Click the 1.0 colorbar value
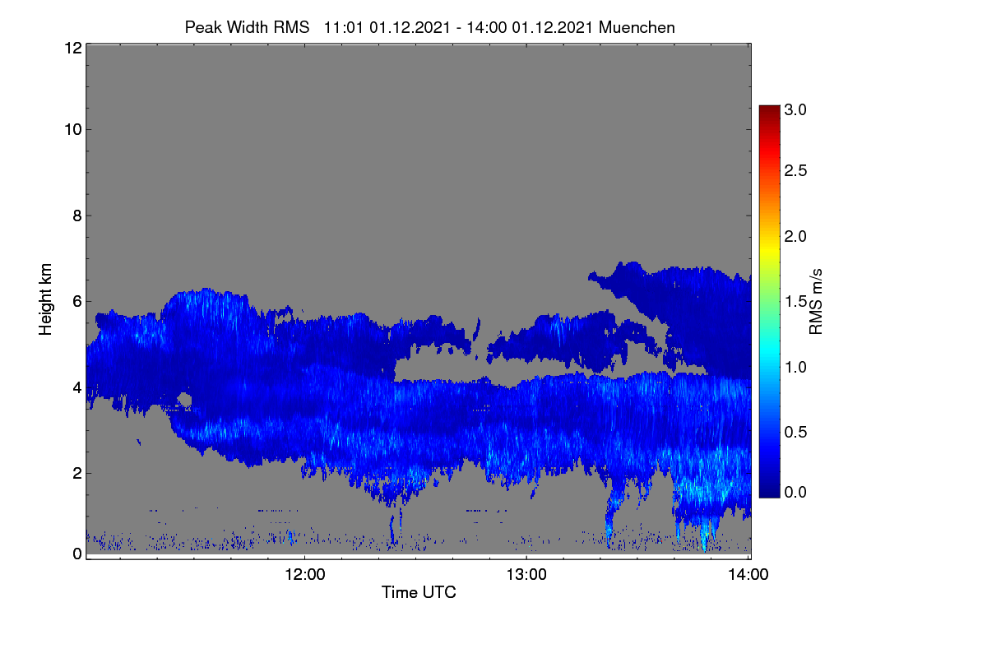Screen dimensions: 987x658 click(795, 366)
